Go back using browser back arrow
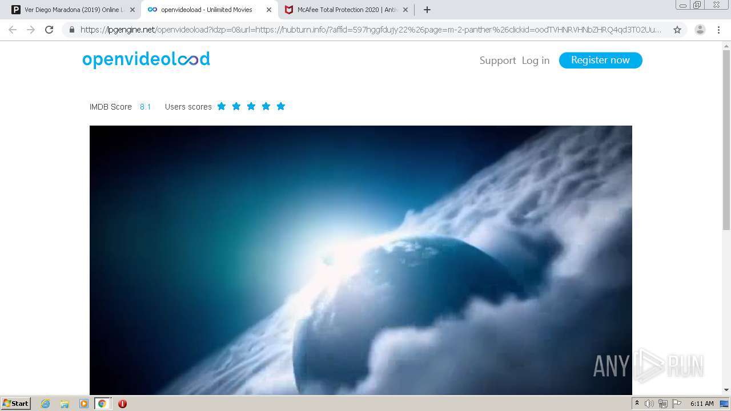The width and height of the screenshot is (731, 411). 13,30
